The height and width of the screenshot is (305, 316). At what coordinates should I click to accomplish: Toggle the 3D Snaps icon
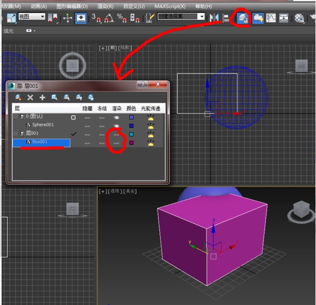click(96, 18)
